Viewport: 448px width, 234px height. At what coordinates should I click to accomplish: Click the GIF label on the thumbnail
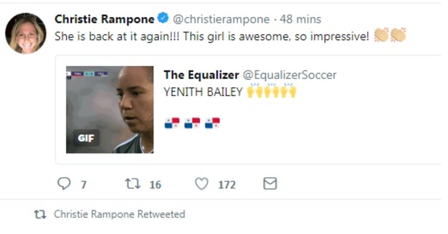(85, 138)
